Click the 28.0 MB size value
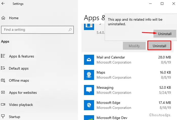The height and width of the screenshot is (120, 177). (164, 57)
